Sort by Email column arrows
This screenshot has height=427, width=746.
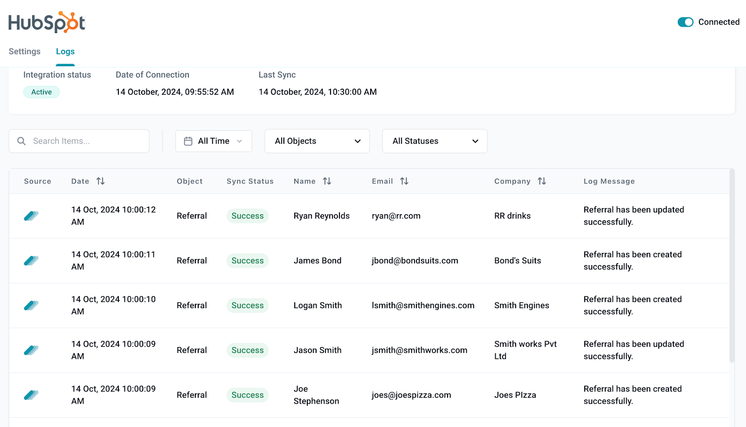[x=404, y=181]
